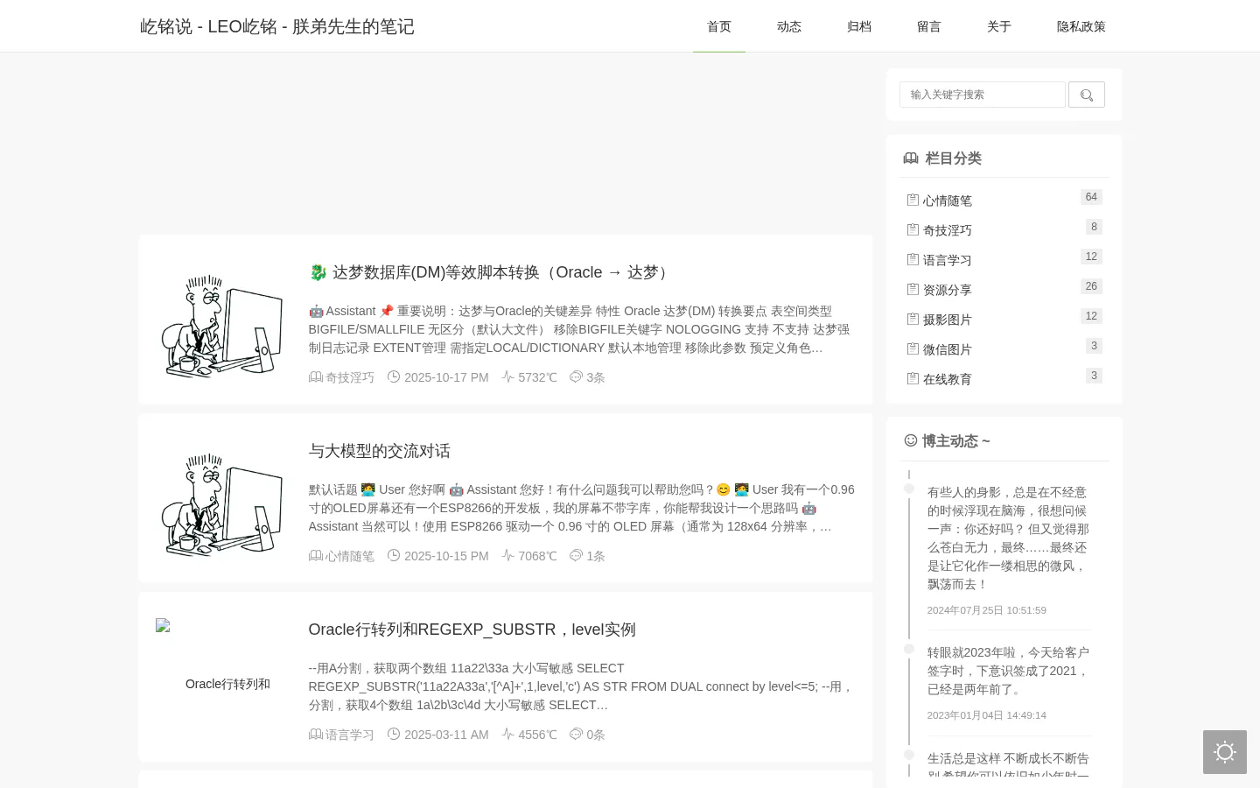Screen dimensions: 1260x788
Task: Click the notepad icon beside 心情随笔
Action: (x=913, y=200)
